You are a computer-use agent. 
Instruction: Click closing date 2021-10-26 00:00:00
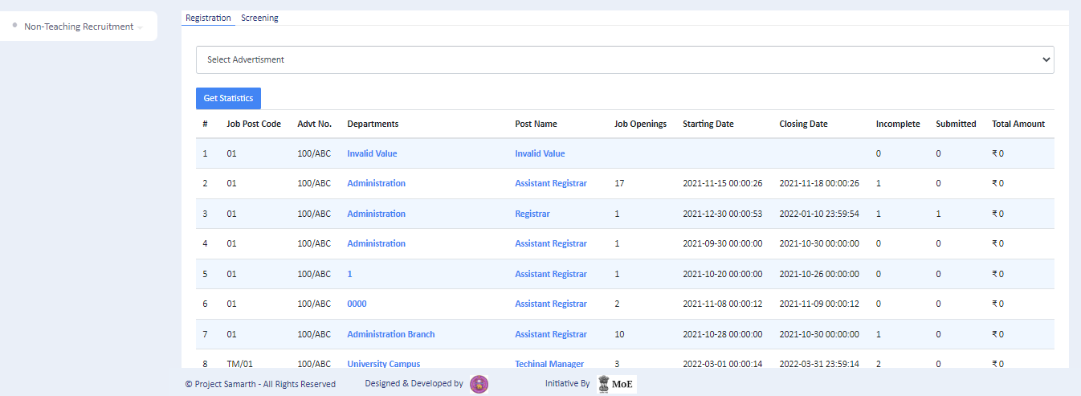pyautogui.click(x=819, y=274)
